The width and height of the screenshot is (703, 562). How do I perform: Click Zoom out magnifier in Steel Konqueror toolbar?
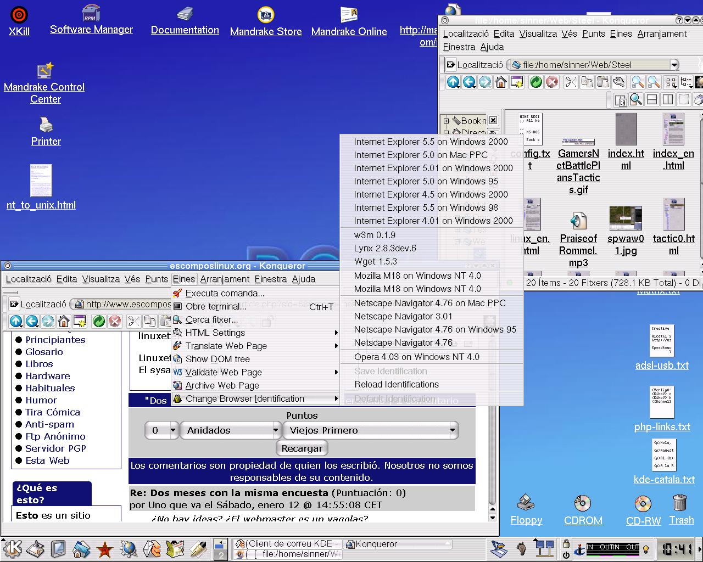coord(654,82)
